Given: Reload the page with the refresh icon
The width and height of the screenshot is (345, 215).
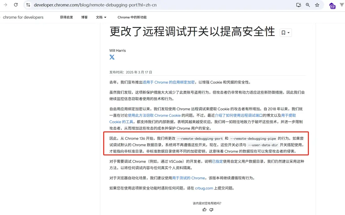Looking at the screenshot, I should tap(16, 5).
